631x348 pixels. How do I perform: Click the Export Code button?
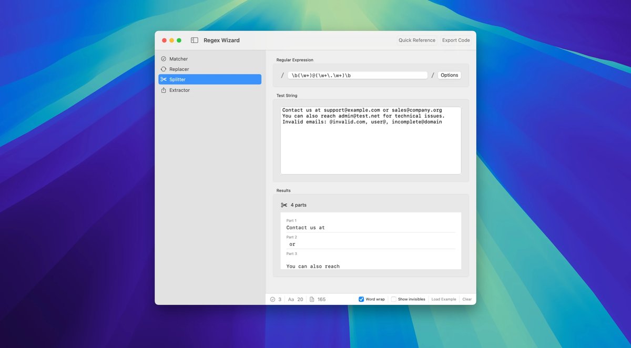click(x=455, y=40)
